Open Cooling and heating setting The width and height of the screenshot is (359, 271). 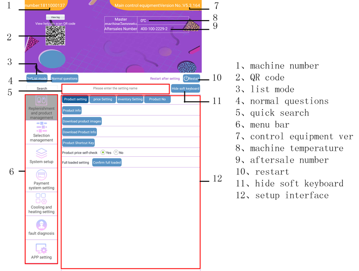click(41, 204)
